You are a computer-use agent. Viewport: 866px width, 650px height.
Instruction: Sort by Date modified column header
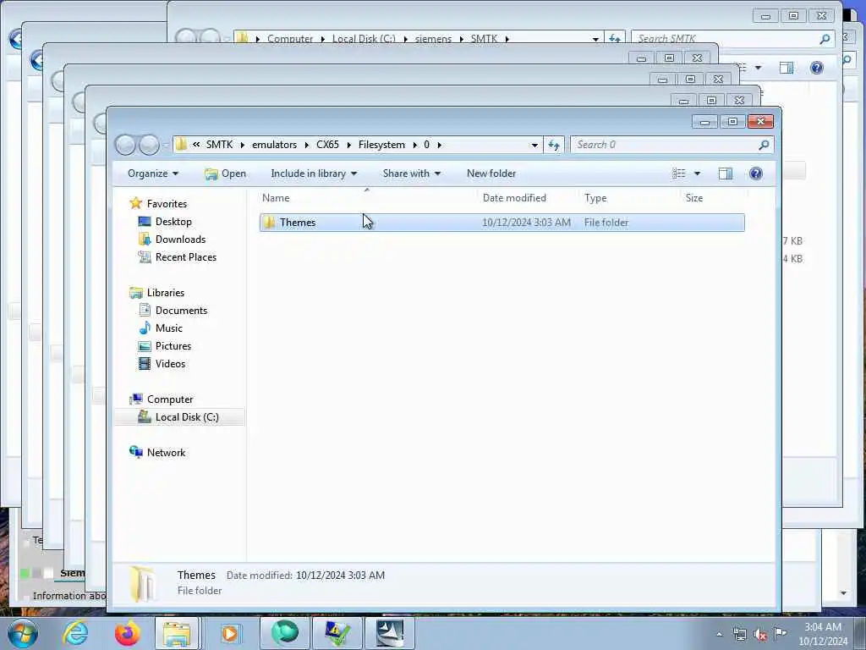click(x=514, y=198)
